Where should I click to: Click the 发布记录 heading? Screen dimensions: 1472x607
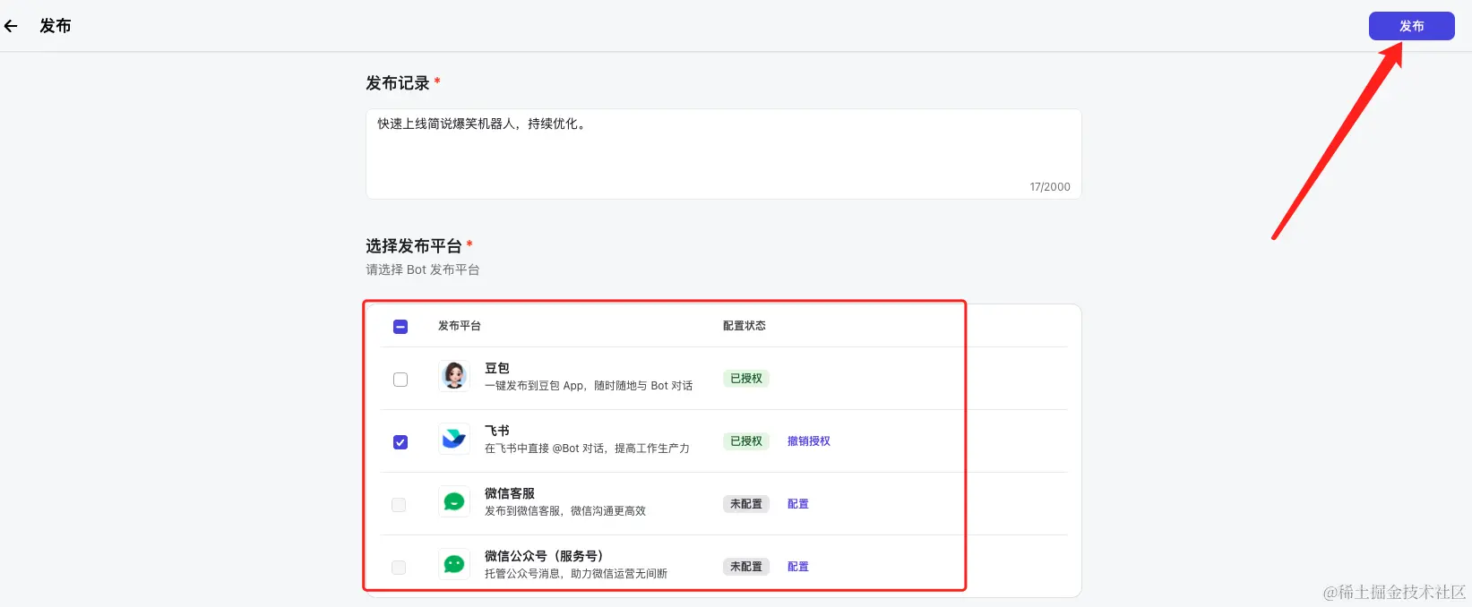tap(398, 83)
